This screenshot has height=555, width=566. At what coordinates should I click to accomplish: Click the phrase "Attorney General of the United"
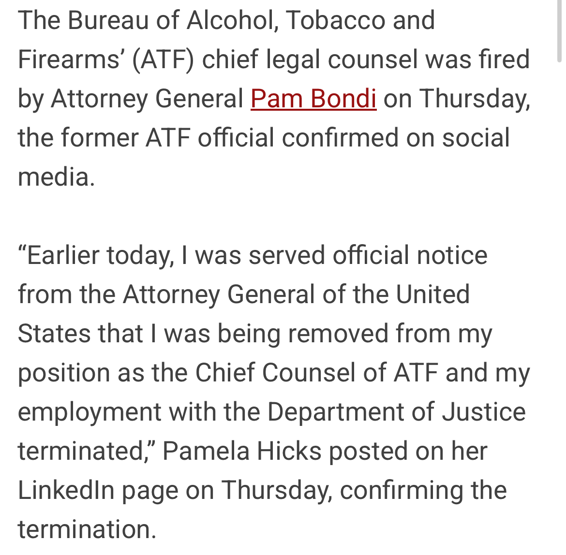(x=296, y=294)
